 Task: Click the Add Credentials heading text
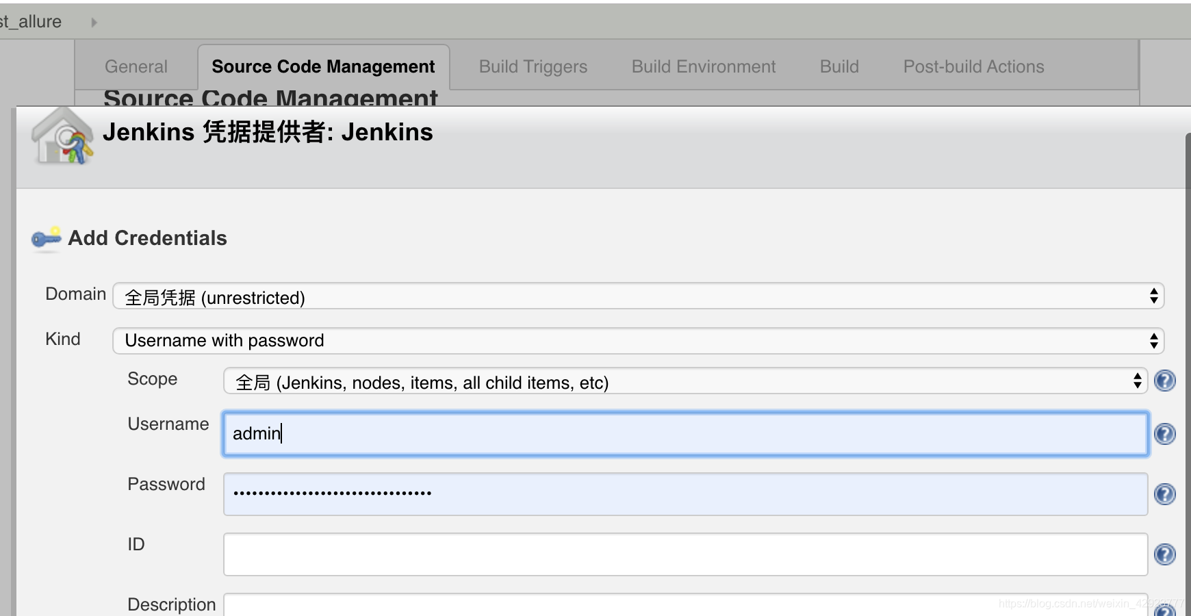tap(147, 238)
